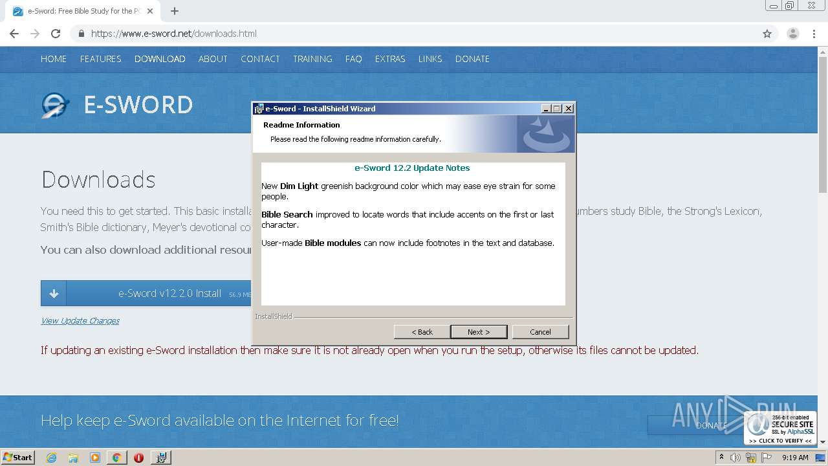Screen dimensions: 828x466
Task: Click the Action Center flag icon
Action: coord(767,458)
